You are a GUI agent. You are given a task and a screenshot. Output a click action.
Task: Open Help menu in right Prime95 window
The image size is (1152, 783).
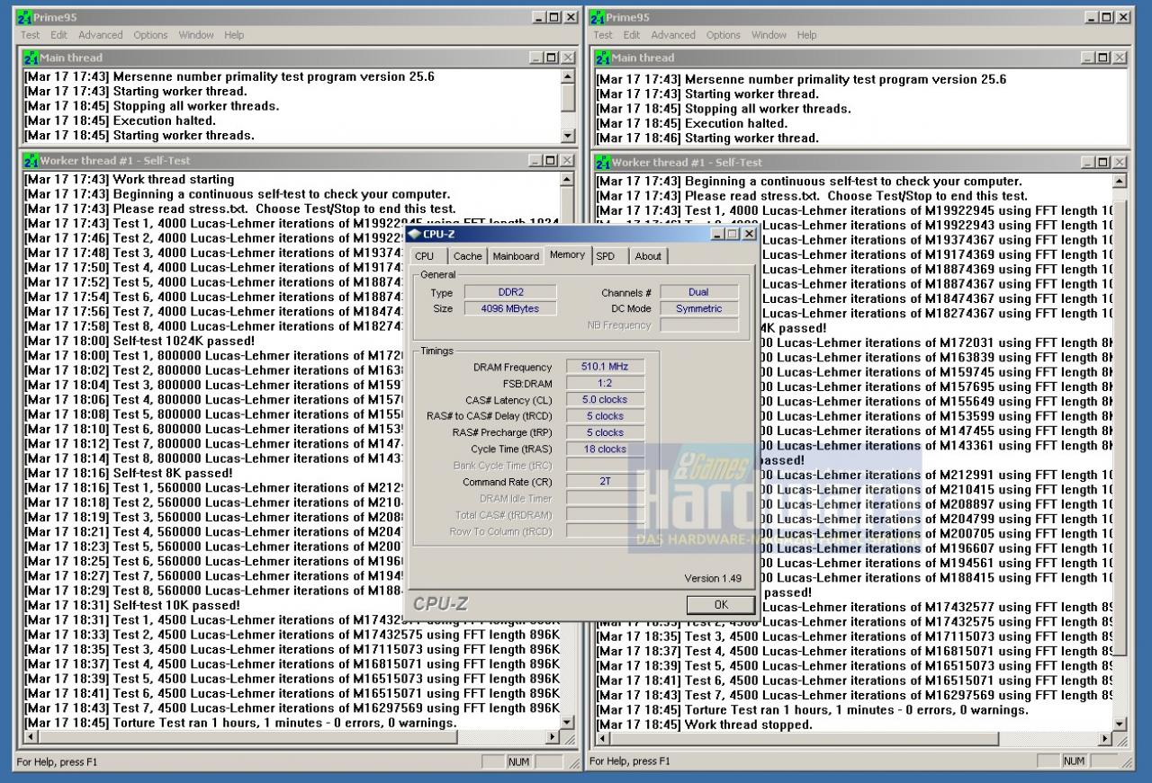[806, 35]
